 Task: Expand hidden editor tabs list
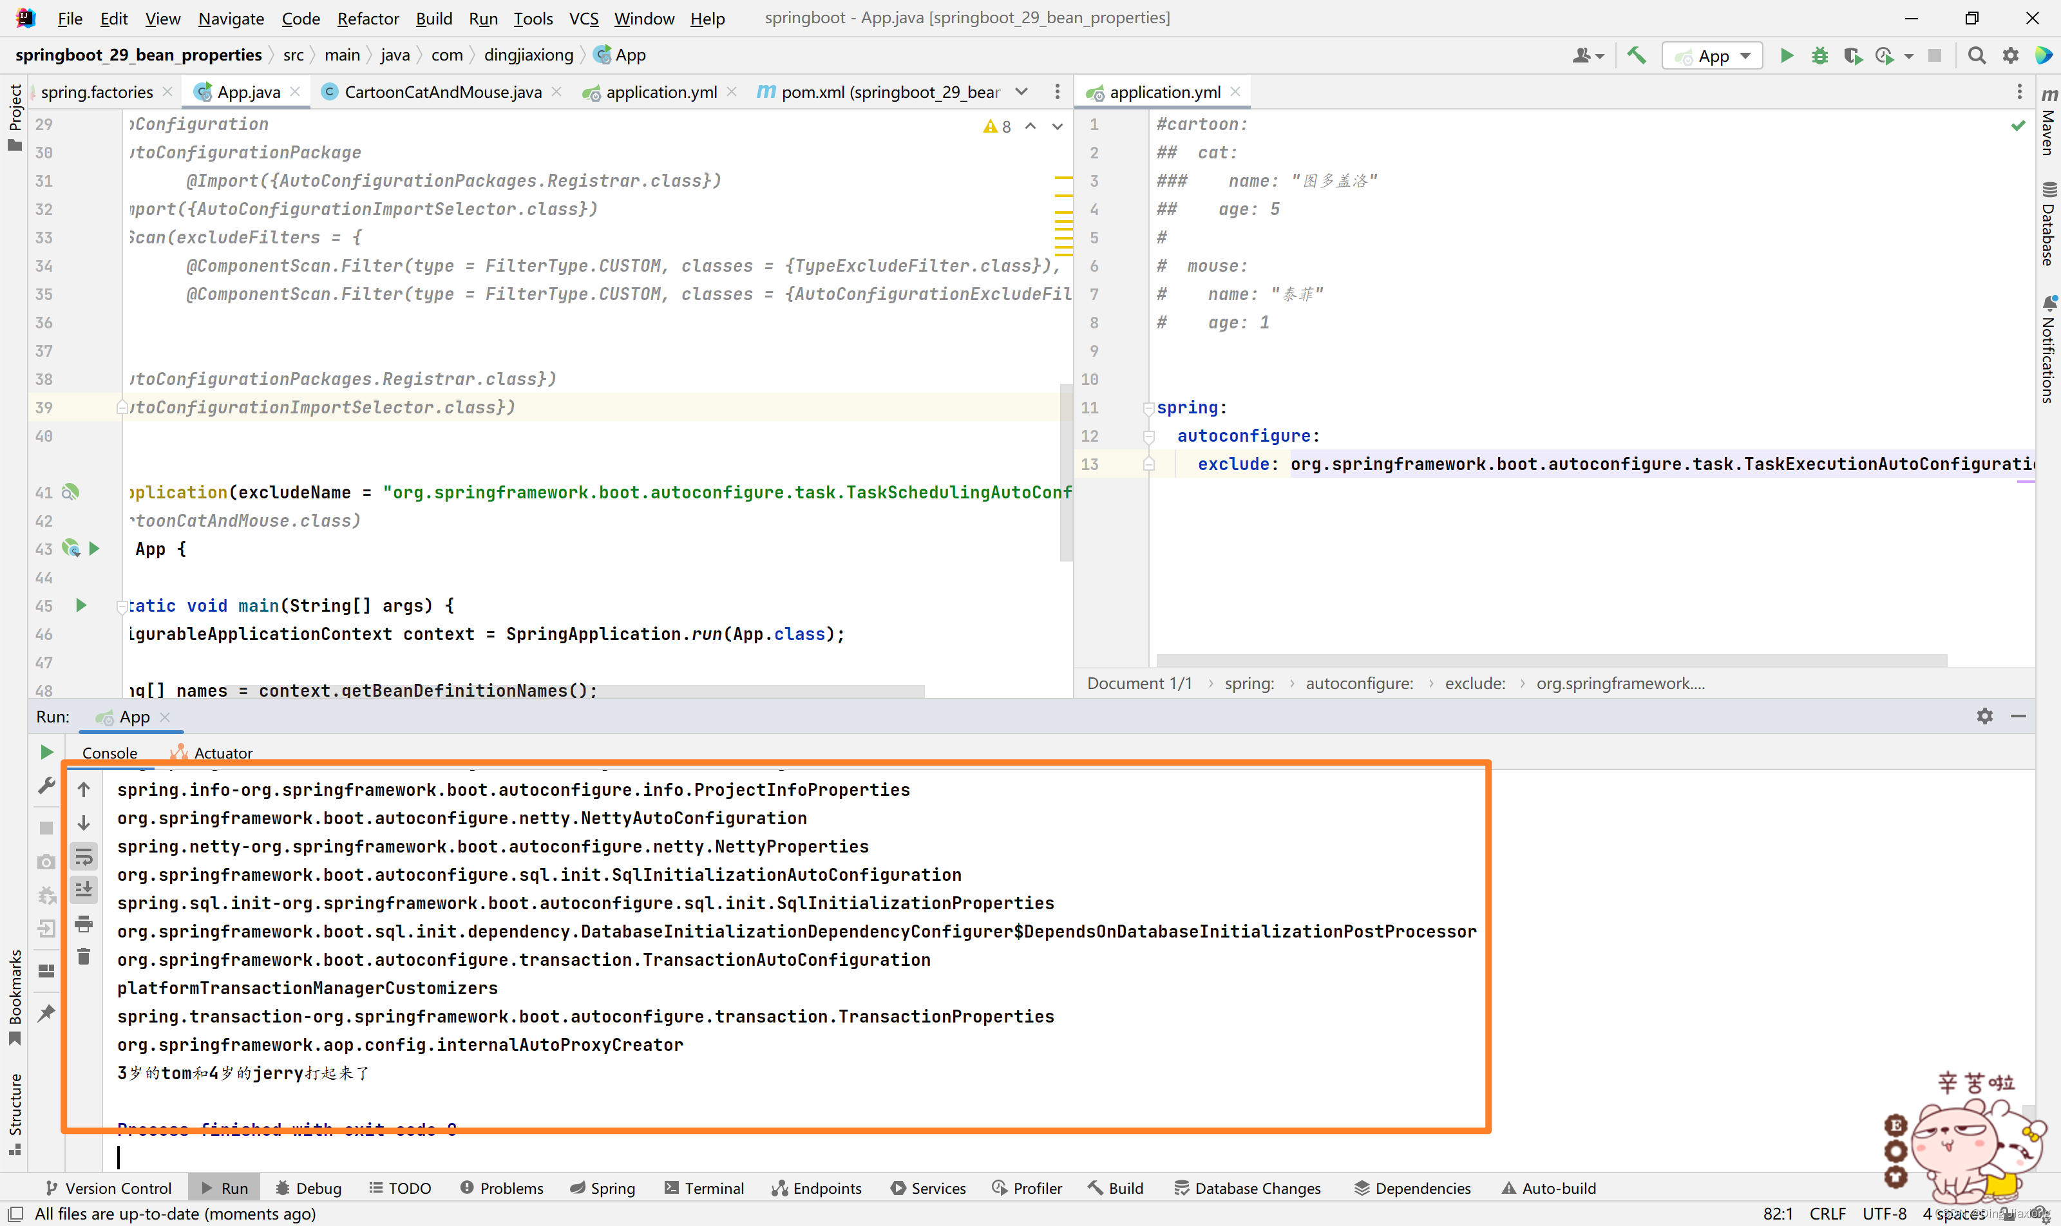click(1021, 91)
